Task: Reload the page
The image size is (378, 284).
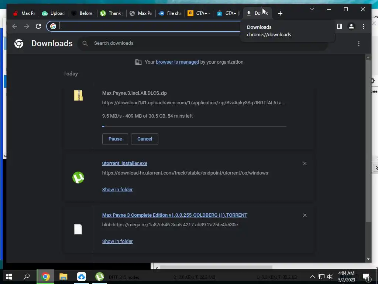Action: pos(38,26)
